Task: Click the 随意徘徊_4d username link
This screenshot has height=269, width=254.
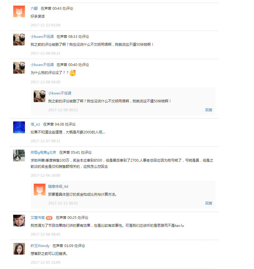Action: click(58, 187)
